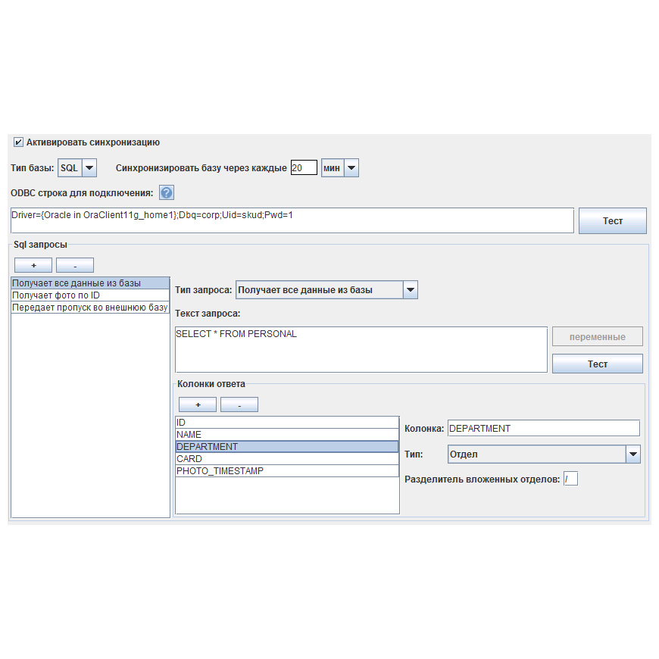Viewport: 659px width, 659px height.
Task: Select PHOTO_TIMESTAMP column in the list
Action: coord(286,471)
